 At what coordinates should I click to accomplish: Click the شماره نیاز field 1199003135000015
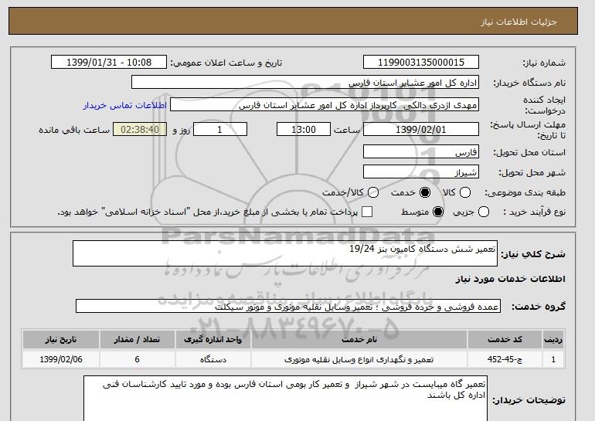point(421,63)
